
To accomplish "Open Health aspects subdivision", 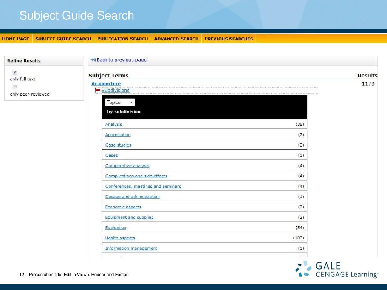I will (120, 238).
